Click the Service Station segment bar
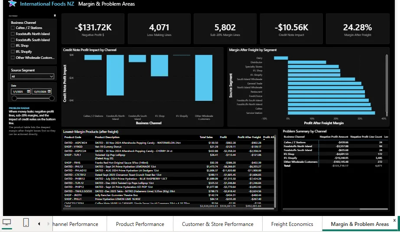Image resolution: width=400 pixels, height=232 pixels. coord(332,113)
